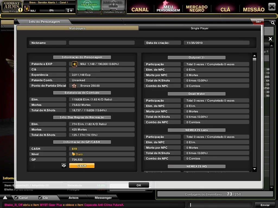This screenshot has width=278, height=208.
Task: Confirm with the OK button
Action: 139,185
